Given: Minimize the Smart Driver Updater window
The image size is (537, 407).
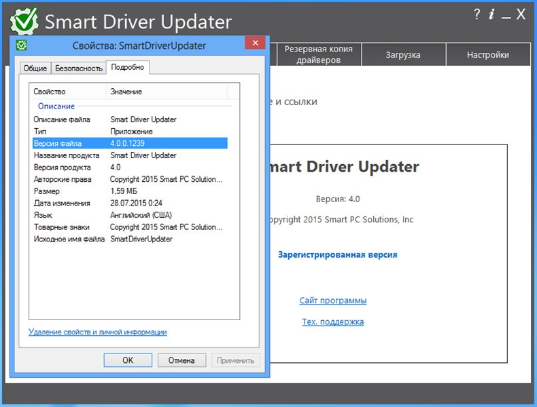Looking at the screenshot, I should (x=506, y=17).
